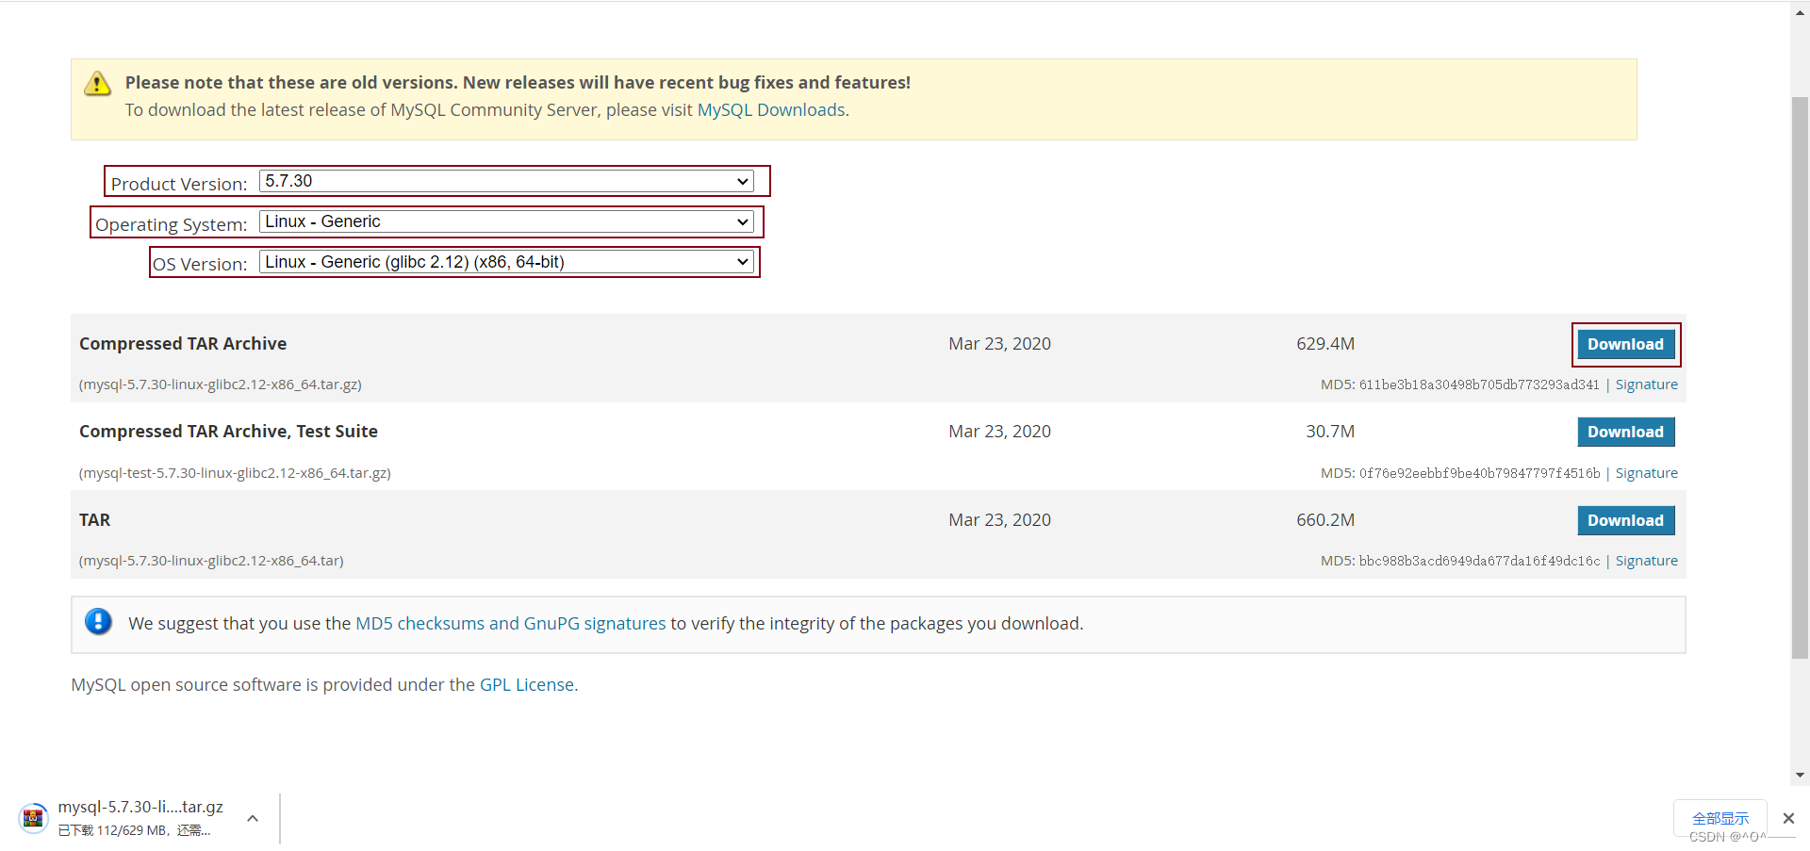Click the Product Version label
The width and height of the screenshot is (1810, 851).
pos(178,184)
